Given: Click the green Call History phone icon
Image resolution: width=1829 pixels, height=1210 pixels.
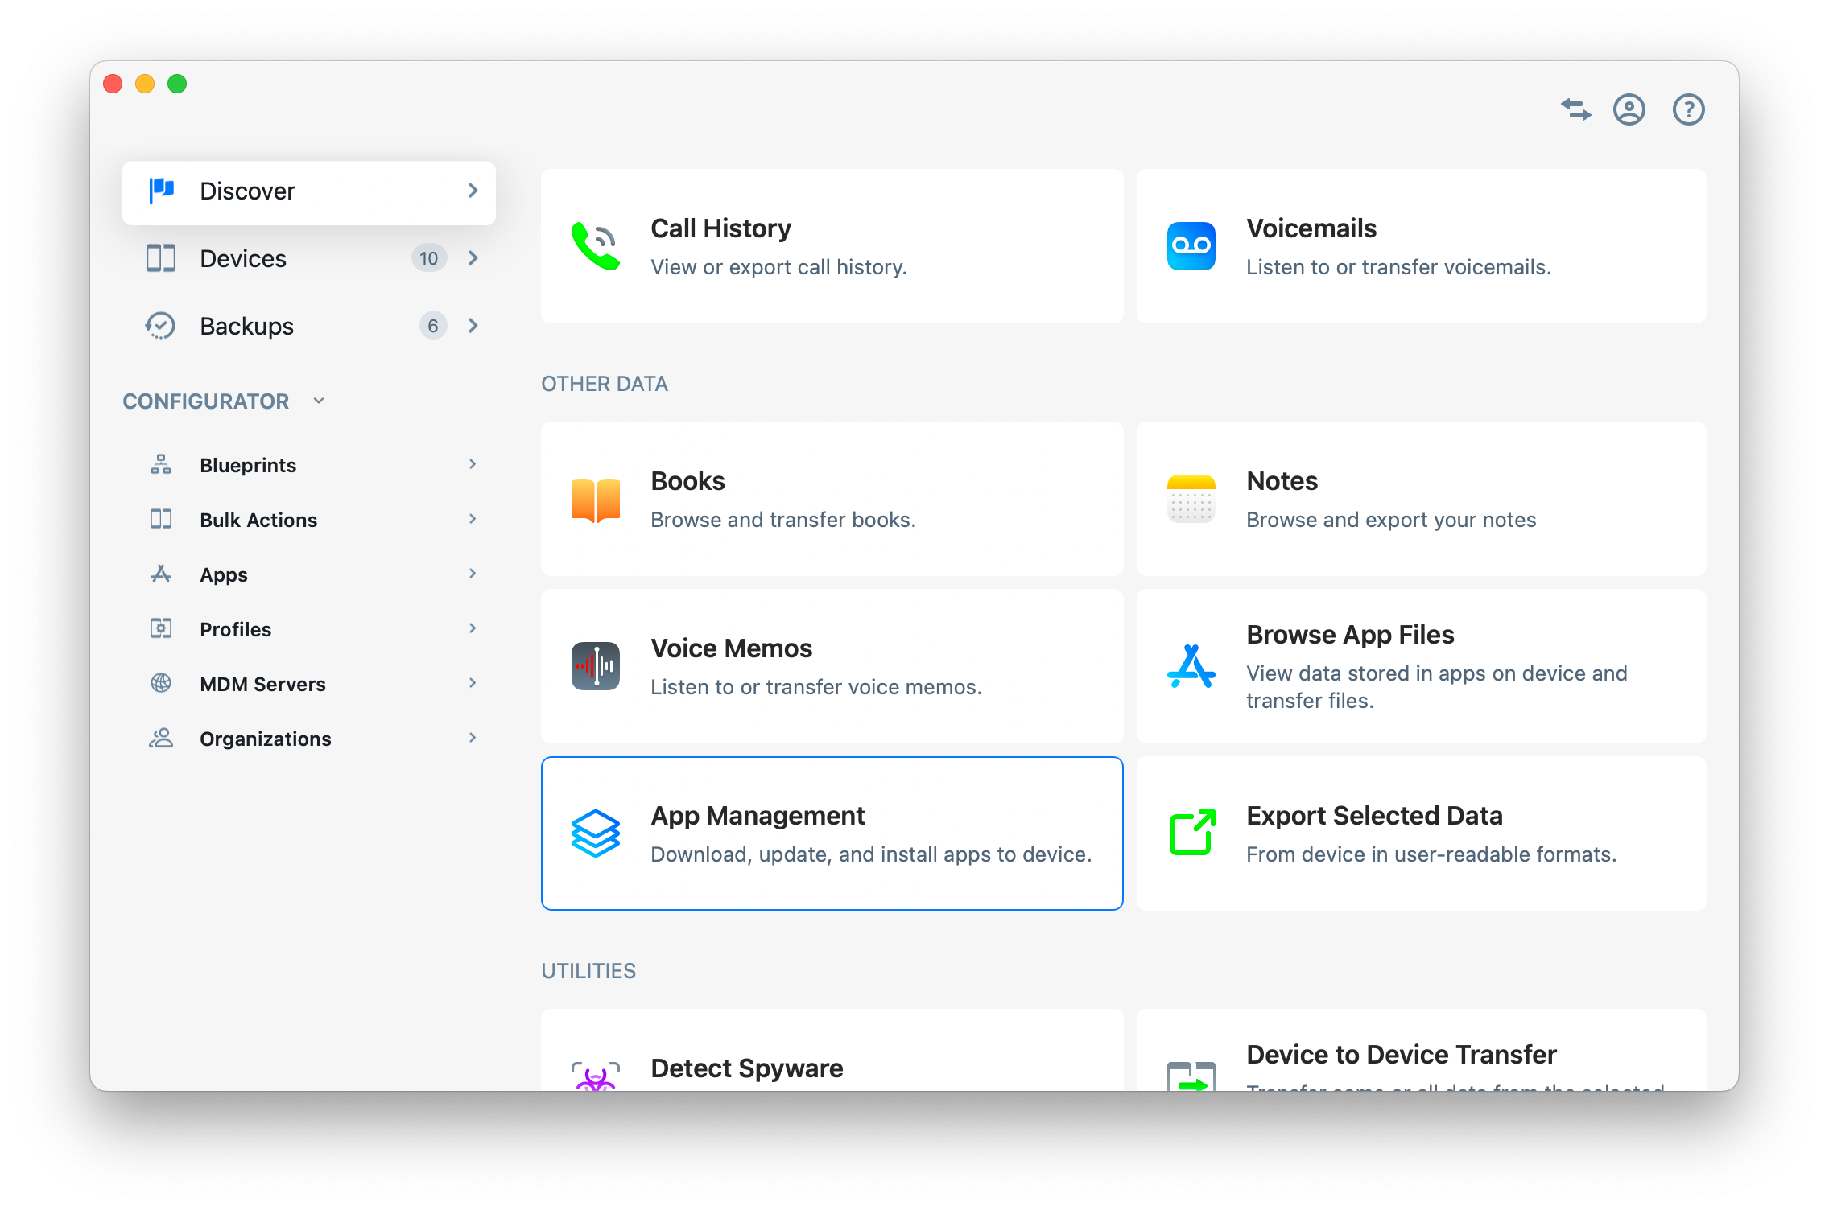Looking at the screenshot, I should (595, 246).
